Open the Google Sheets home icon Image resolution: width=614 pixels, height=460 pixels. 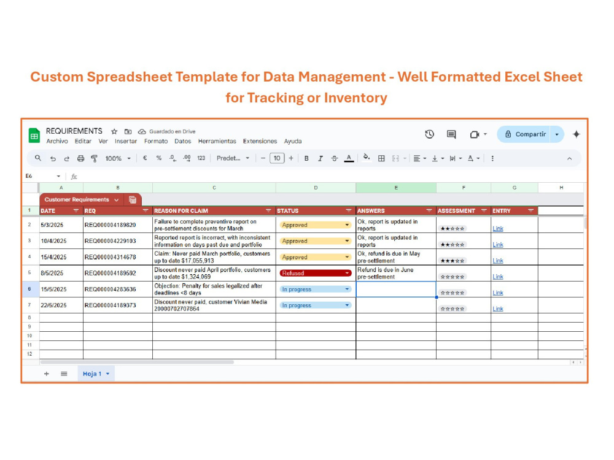click(34, 136)
